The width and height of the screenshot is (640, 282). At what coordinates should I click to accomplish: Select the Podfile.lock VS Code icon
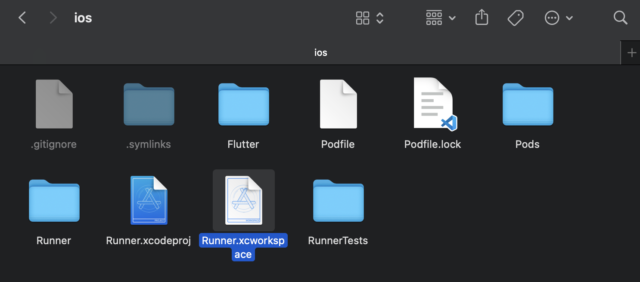coord(435,104)
